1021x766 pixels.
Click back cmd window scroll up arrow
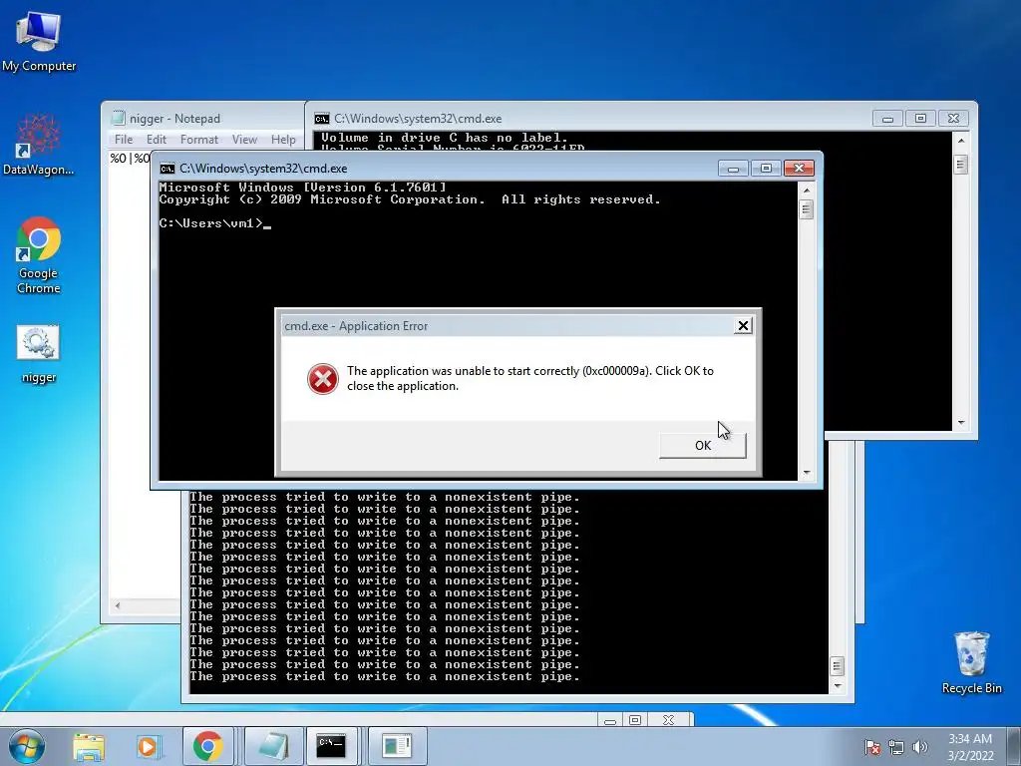pos(961,140)
